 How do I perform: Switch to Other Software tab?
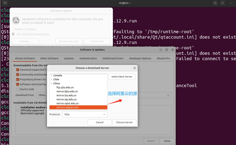pos(49,59)
